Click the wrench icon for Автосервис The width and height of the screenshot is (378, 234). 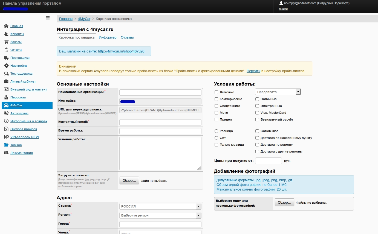(6, 113)
